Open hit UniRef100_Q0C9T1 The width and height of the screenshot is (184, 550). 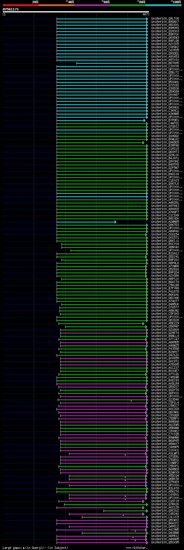[x=165, y=361]
